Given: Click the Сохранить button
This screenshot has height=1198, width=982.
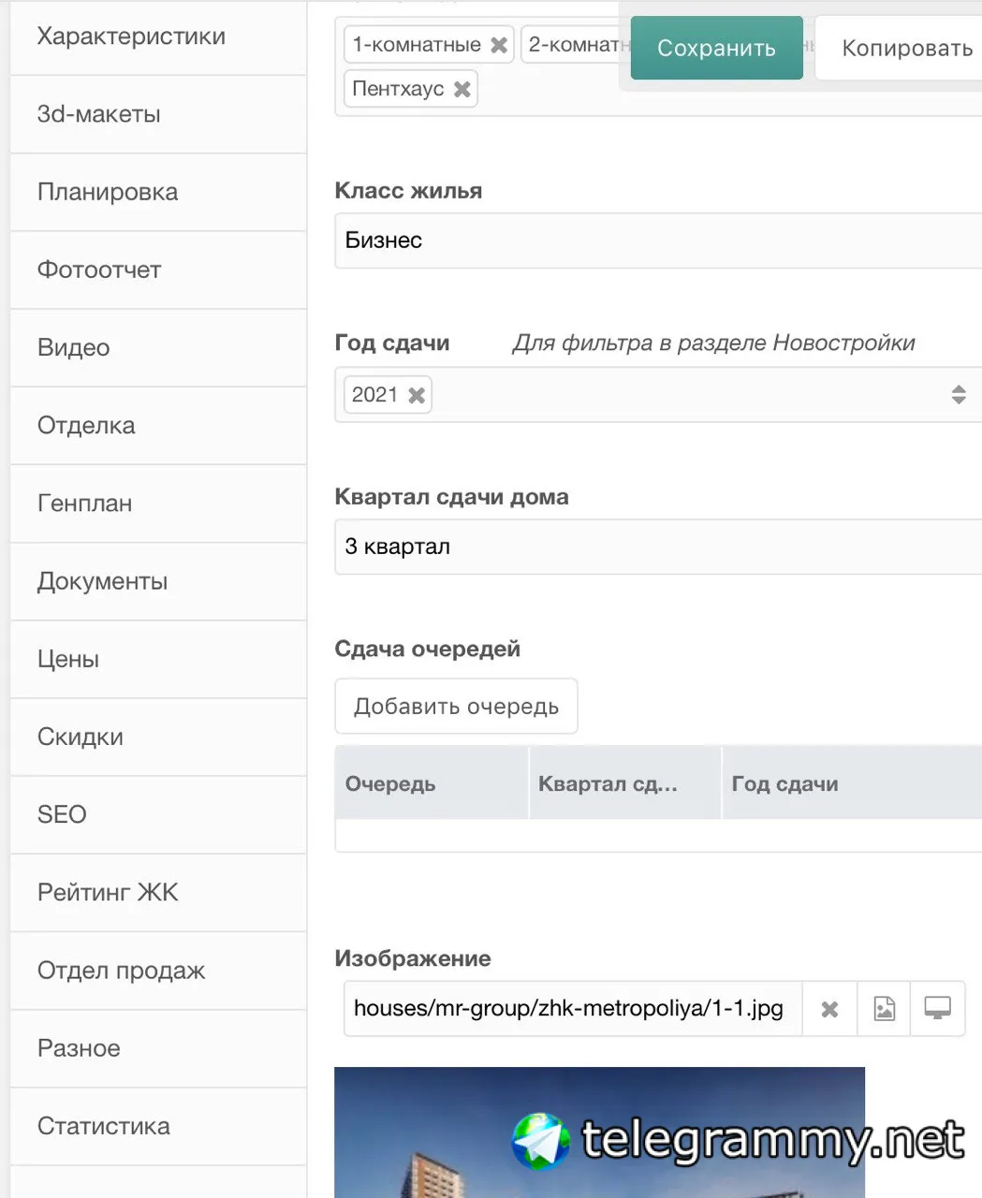Looking at the screenshot, I should click(x=716, y=48).
